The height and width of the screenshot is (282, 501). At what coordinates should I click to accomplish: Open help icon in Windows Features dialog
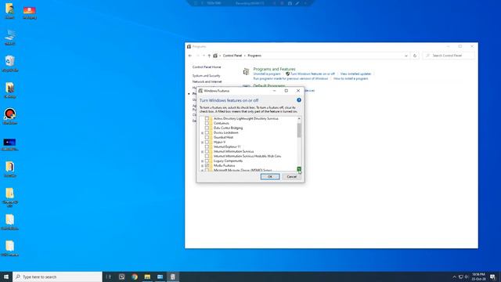299,100
